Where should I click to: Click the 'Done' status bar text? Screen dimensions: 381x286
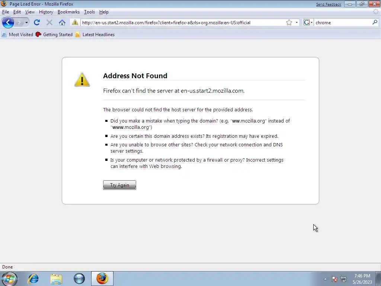click(7, 267)
